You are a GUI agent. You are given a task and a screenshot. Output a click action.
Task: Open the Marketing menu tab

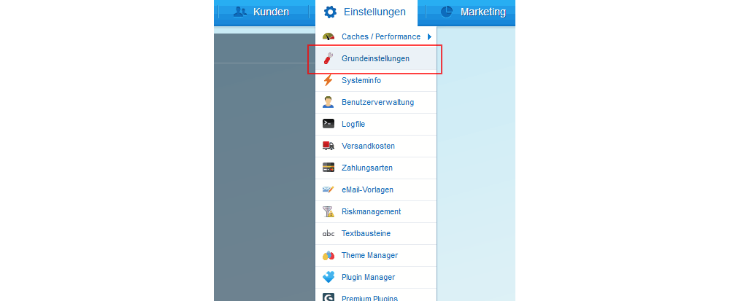pos(470,12)
